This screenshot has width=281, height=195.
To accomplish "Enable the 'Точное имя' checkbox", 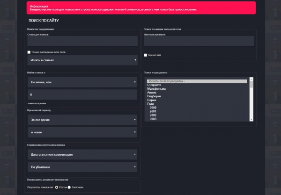I will click(x=146, y=55).
